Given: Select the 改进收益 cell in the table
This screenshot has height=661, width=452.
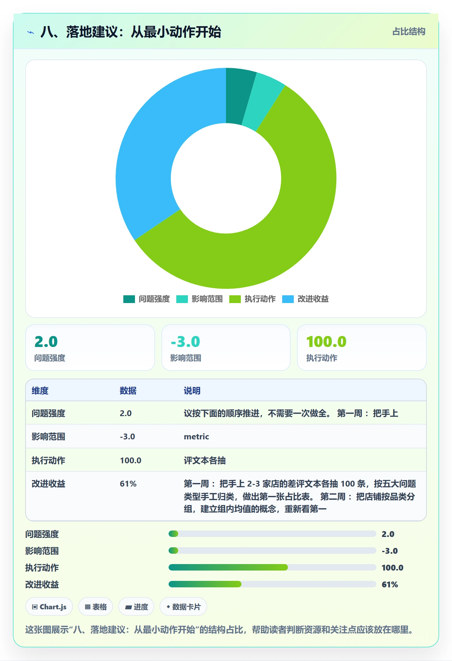Looking at the screenshot, I should (48, 484).
